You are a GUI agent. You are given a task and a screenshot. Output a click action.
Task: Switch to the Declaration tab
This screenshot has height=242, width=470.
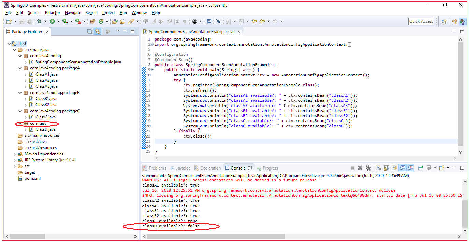pos(208,168)
